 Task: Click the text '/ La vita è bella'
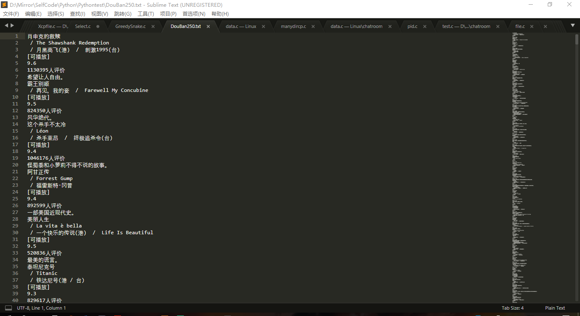(56, 226)
